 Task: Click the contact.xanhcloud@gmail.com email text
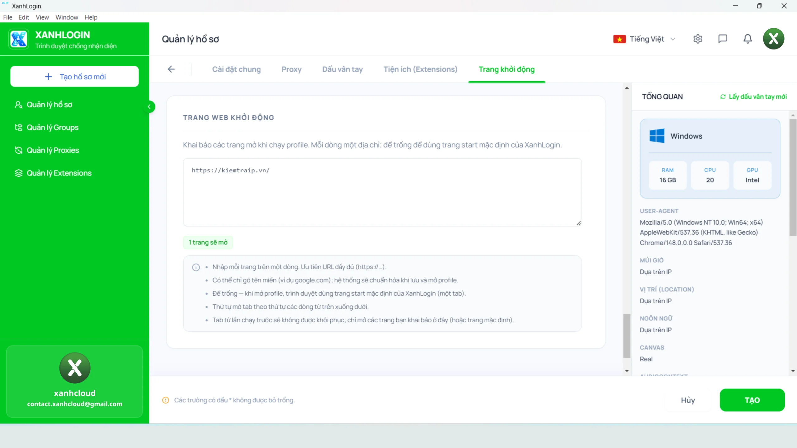75,404
